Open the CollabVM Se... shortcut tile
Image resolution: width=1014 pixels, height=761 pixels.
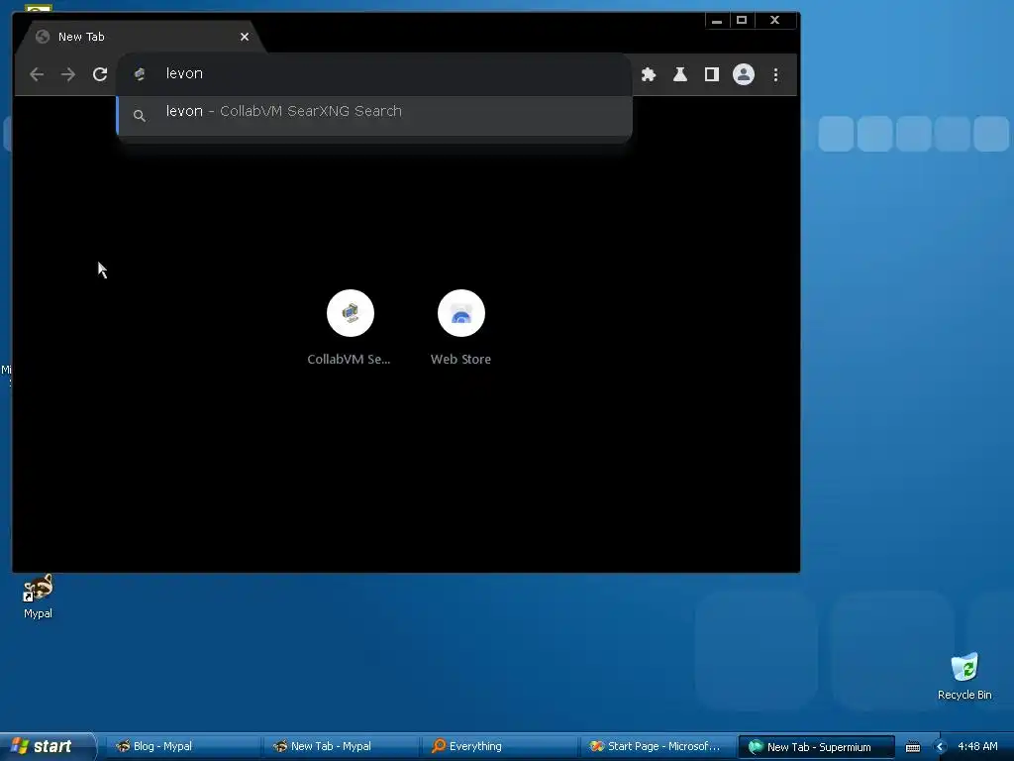(x=350, y=328)
